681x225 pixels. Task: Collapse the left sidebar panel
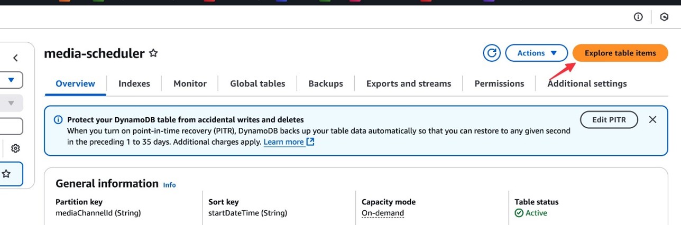coord(15,58)
